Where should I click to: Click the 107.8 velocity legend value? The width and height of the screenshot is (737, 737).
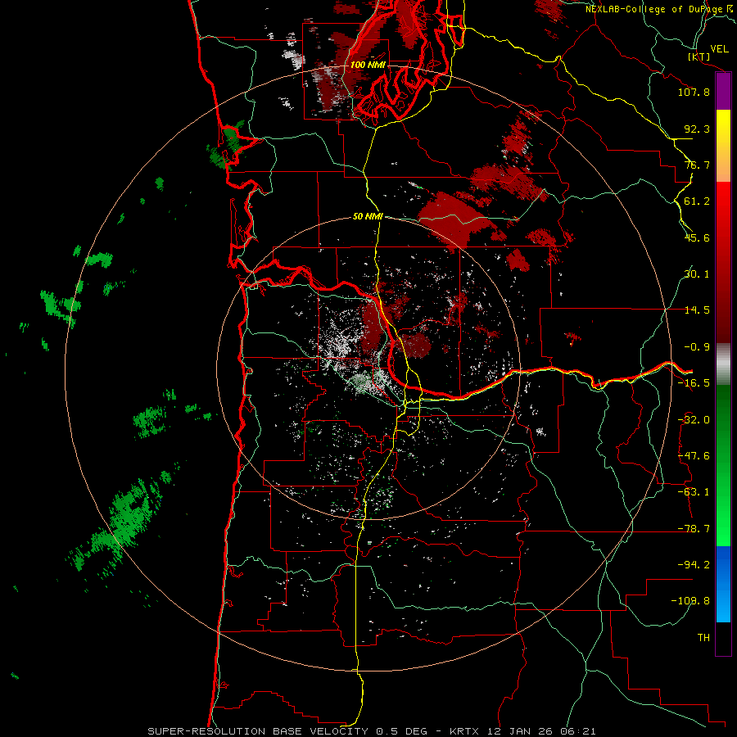(694, 92)
